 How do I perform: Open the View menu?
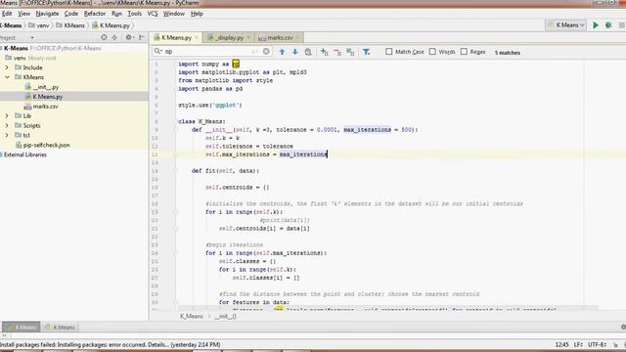pyautogui.click(x=23, y=14)
